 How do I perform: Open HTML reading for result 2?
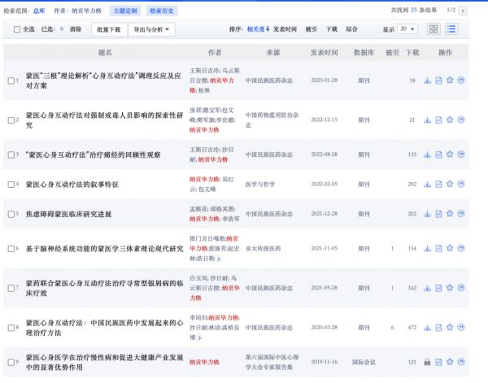[439, 120]
